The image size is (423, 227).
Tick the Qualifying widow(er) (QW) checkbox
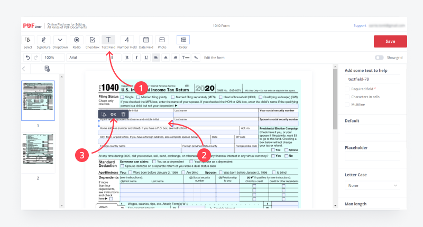click(x=261, y=97)
